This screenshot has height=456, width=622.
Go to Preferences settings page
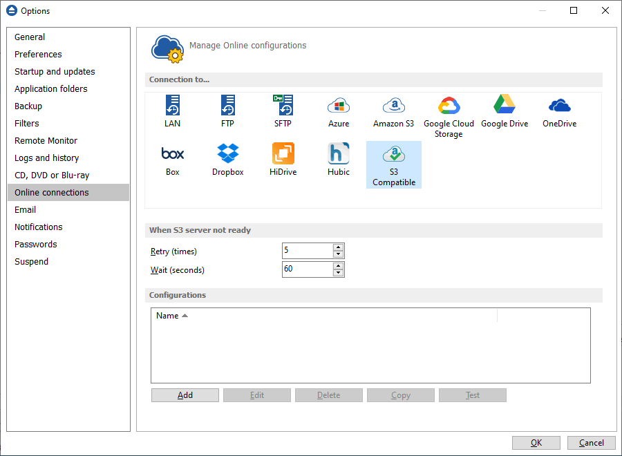pos(68,55)
